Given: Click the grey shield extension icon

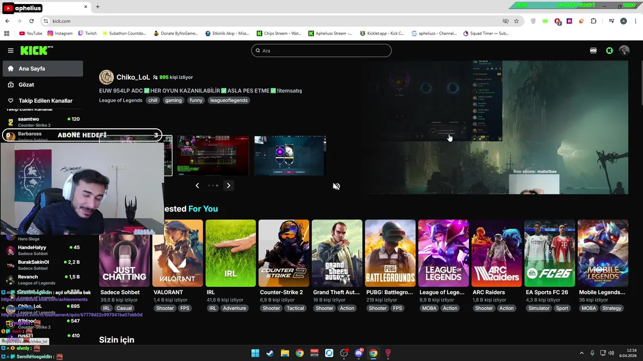Looking at the screenshot, I should click(533, 21).
